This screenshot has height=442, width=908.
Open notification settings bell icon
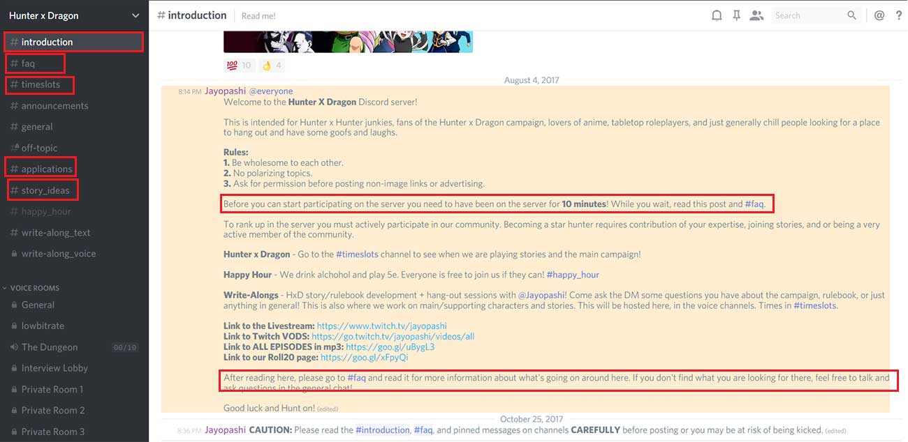tap(717, 15)
